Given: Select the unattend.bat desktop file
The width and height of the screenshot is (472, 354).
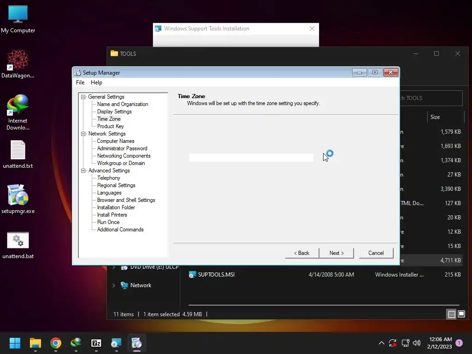Looking at the screenshot, I should tap(18, 245).
